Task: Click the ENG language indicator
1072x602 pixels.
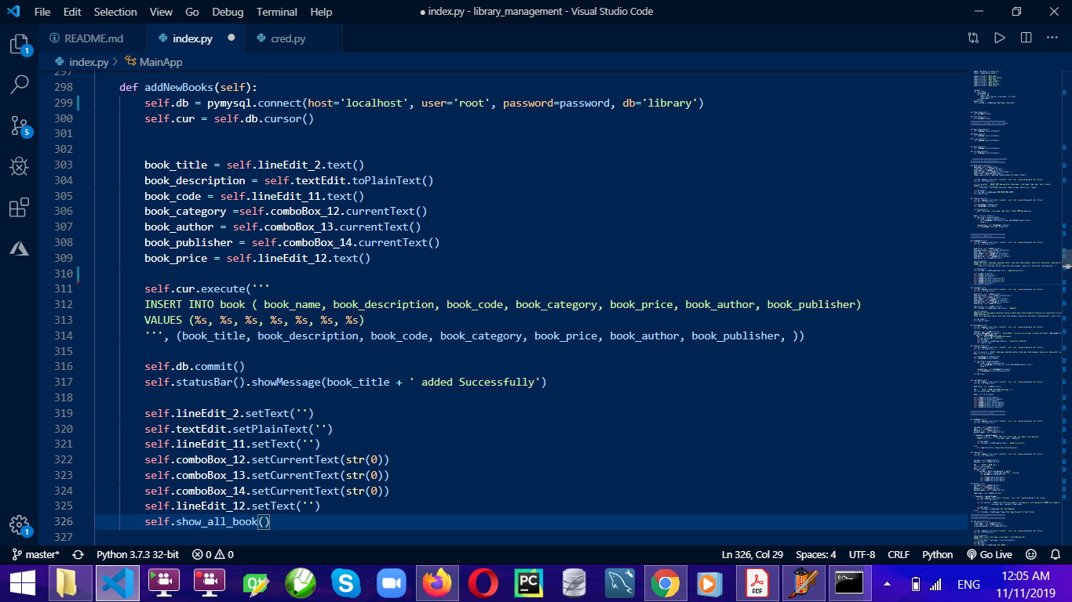Action: (968, 585)
